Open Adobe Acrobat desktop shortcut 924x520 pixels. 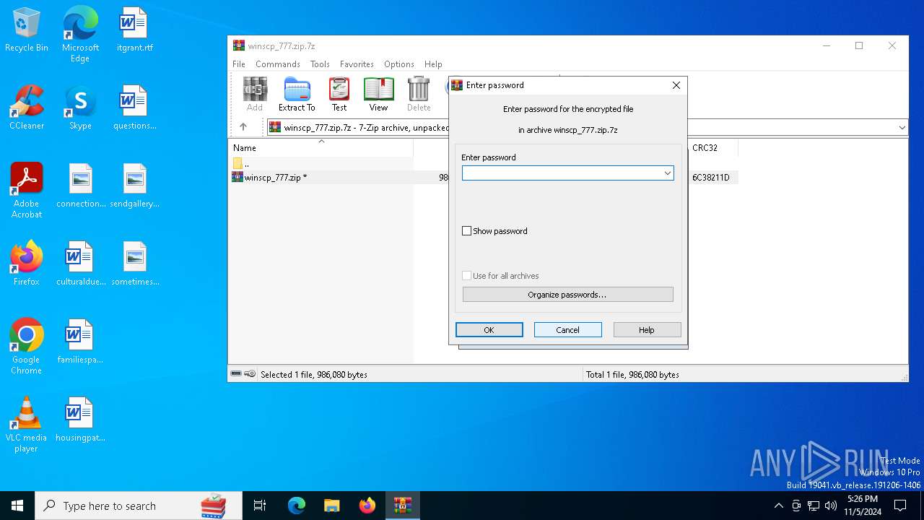[x=27, y=191]
